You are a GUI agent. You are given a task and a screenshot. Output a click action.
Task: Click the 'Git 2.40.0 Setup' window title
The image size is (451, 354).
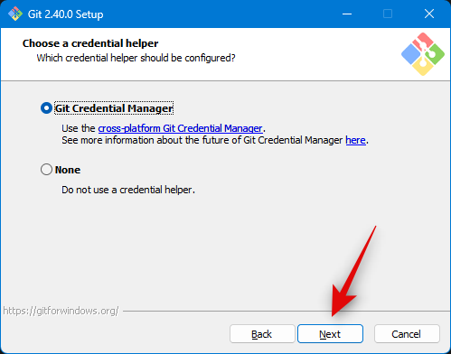tap(65, 14)
